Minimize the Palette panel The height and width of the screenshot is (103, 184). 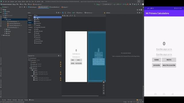pos(61,13)
